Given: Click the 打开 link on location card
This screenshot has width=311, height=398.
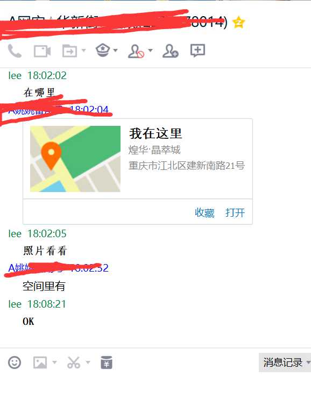Looking at the screenshot, I should click(235, 212).
